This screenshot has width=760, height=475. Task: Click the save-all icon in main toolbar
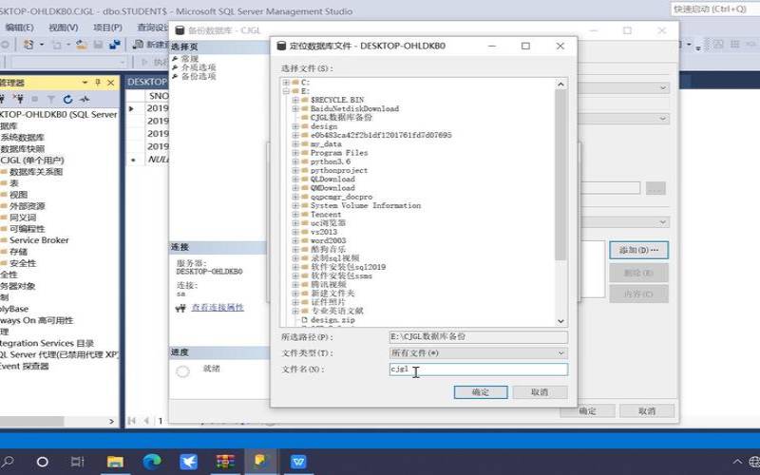115,45
